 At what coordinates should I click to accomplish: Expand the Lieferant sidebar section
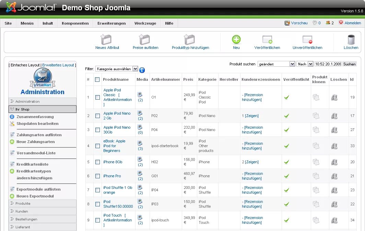pos(43,227)
